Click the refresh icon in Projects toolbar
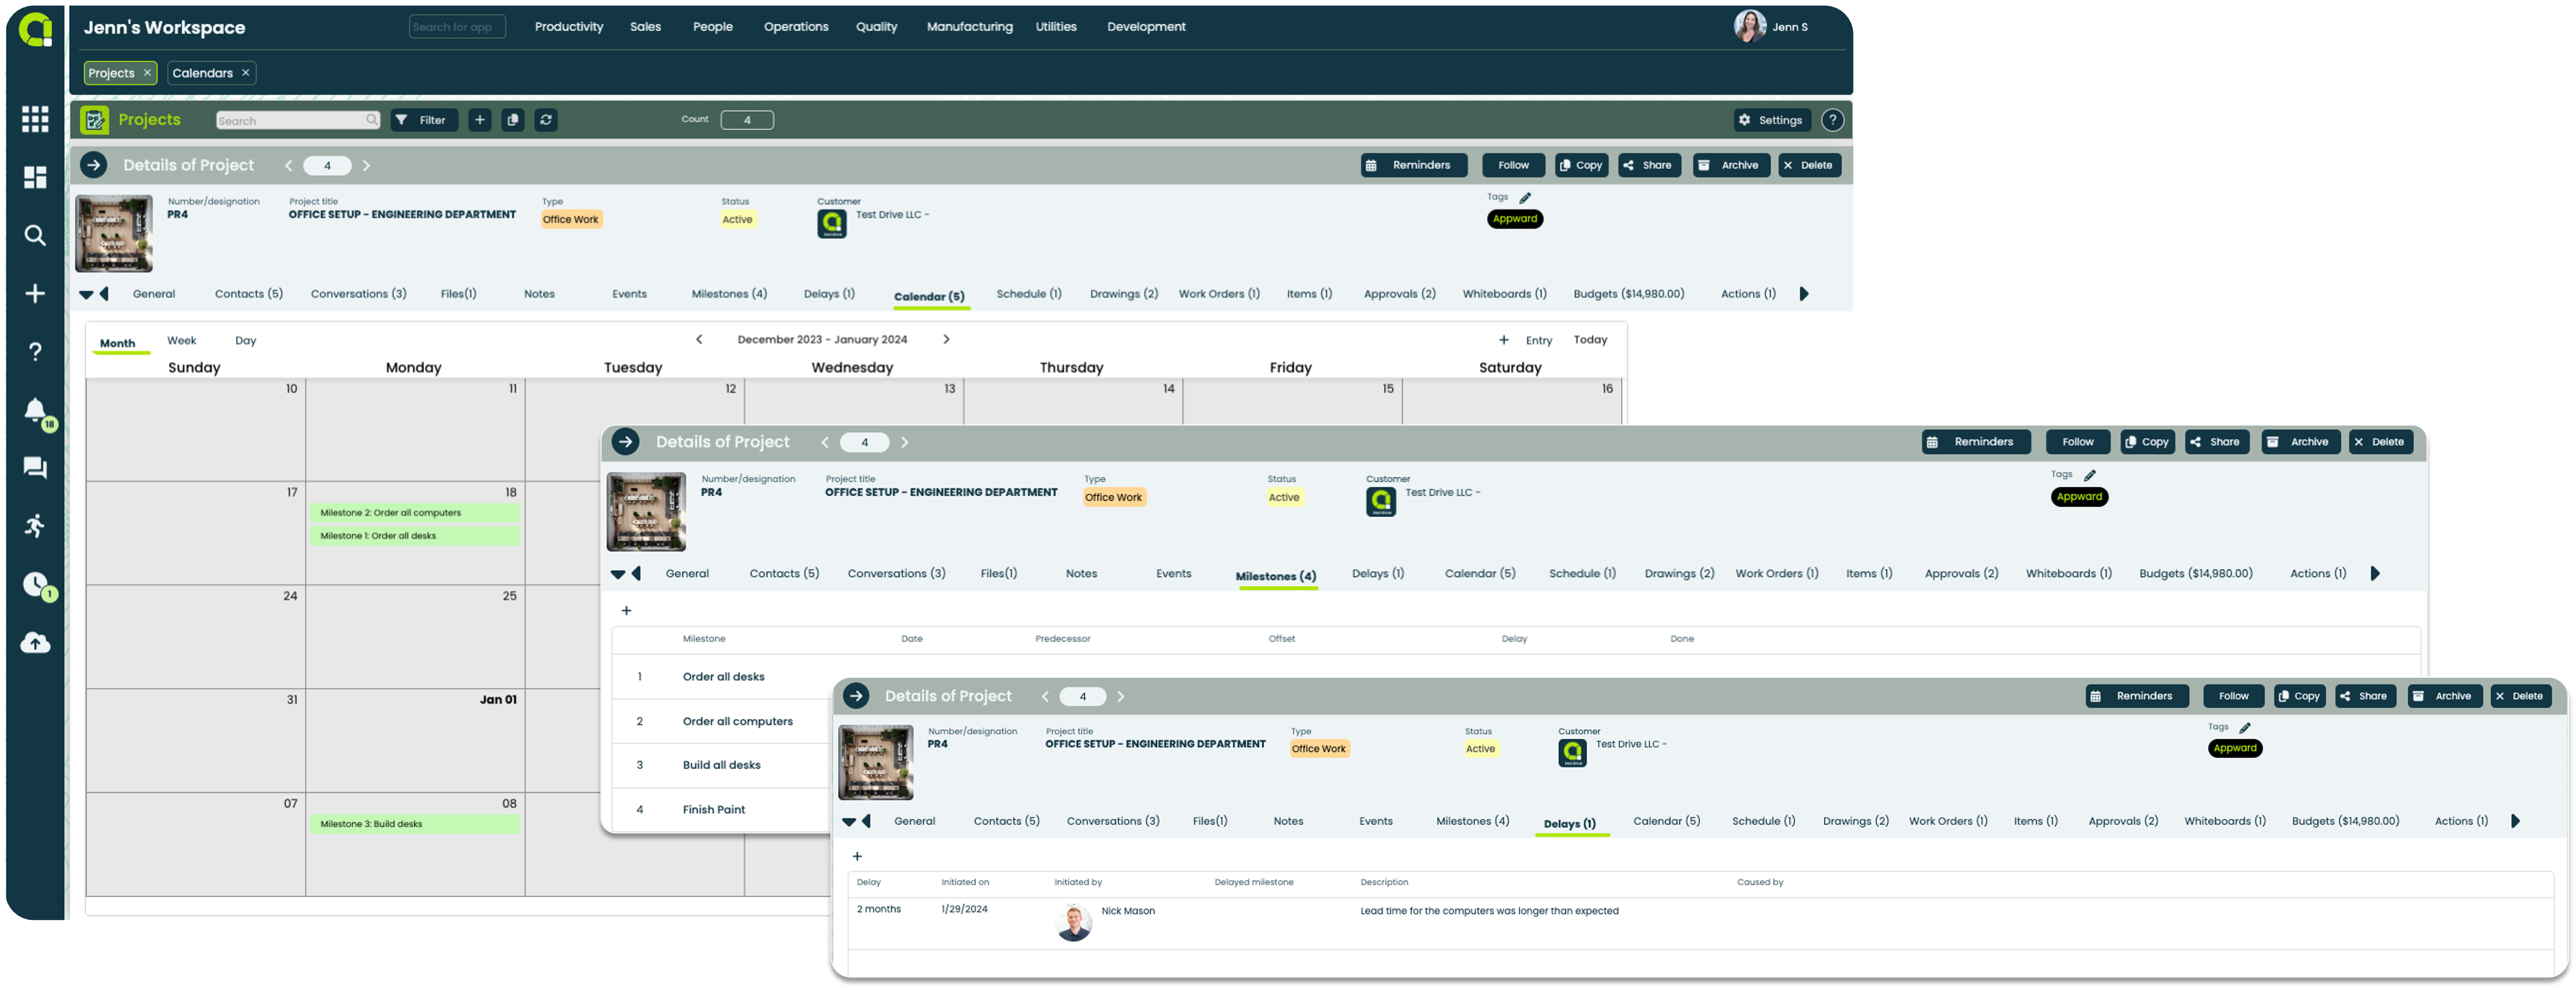Image resolution: width=2576 pixels, height=990 pixels. coord(546,120)
